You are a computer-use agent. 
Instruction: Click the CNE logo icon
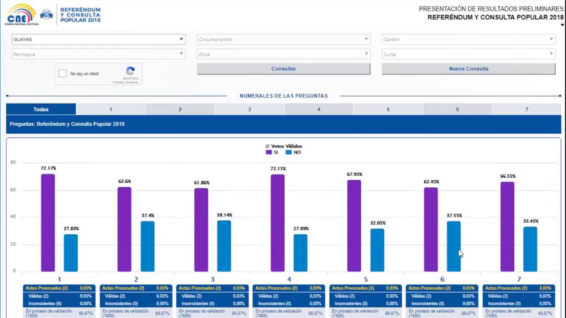(21, 15)
